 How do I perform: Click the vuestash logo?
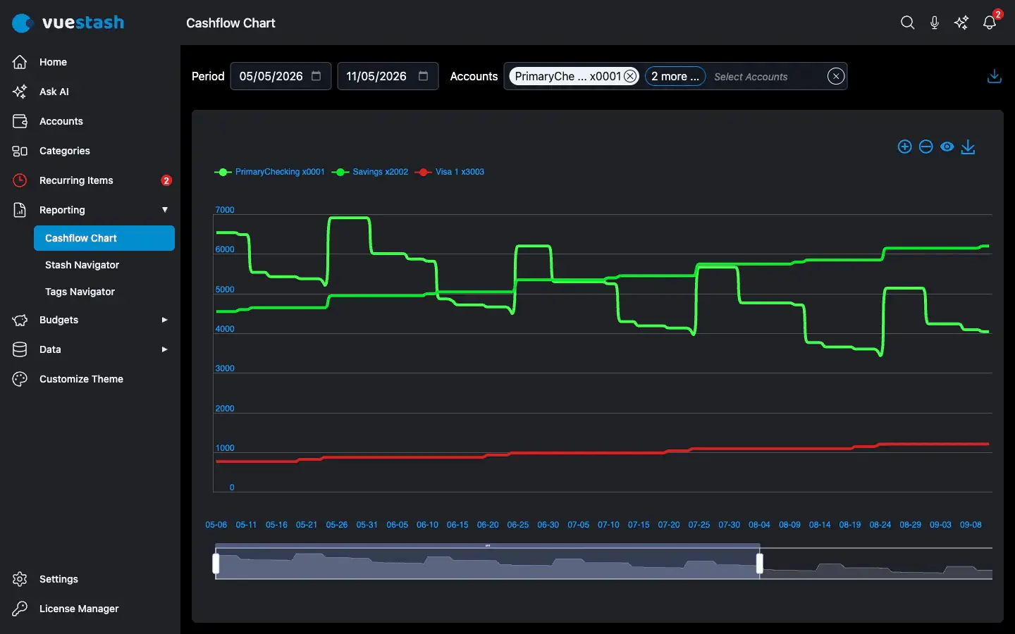tap(68, 23)
